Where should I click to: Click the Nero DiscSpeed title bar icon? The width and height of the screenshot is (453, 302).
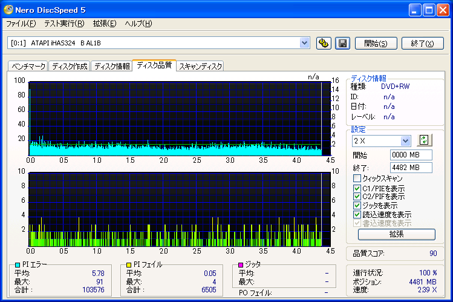point(8,10)
